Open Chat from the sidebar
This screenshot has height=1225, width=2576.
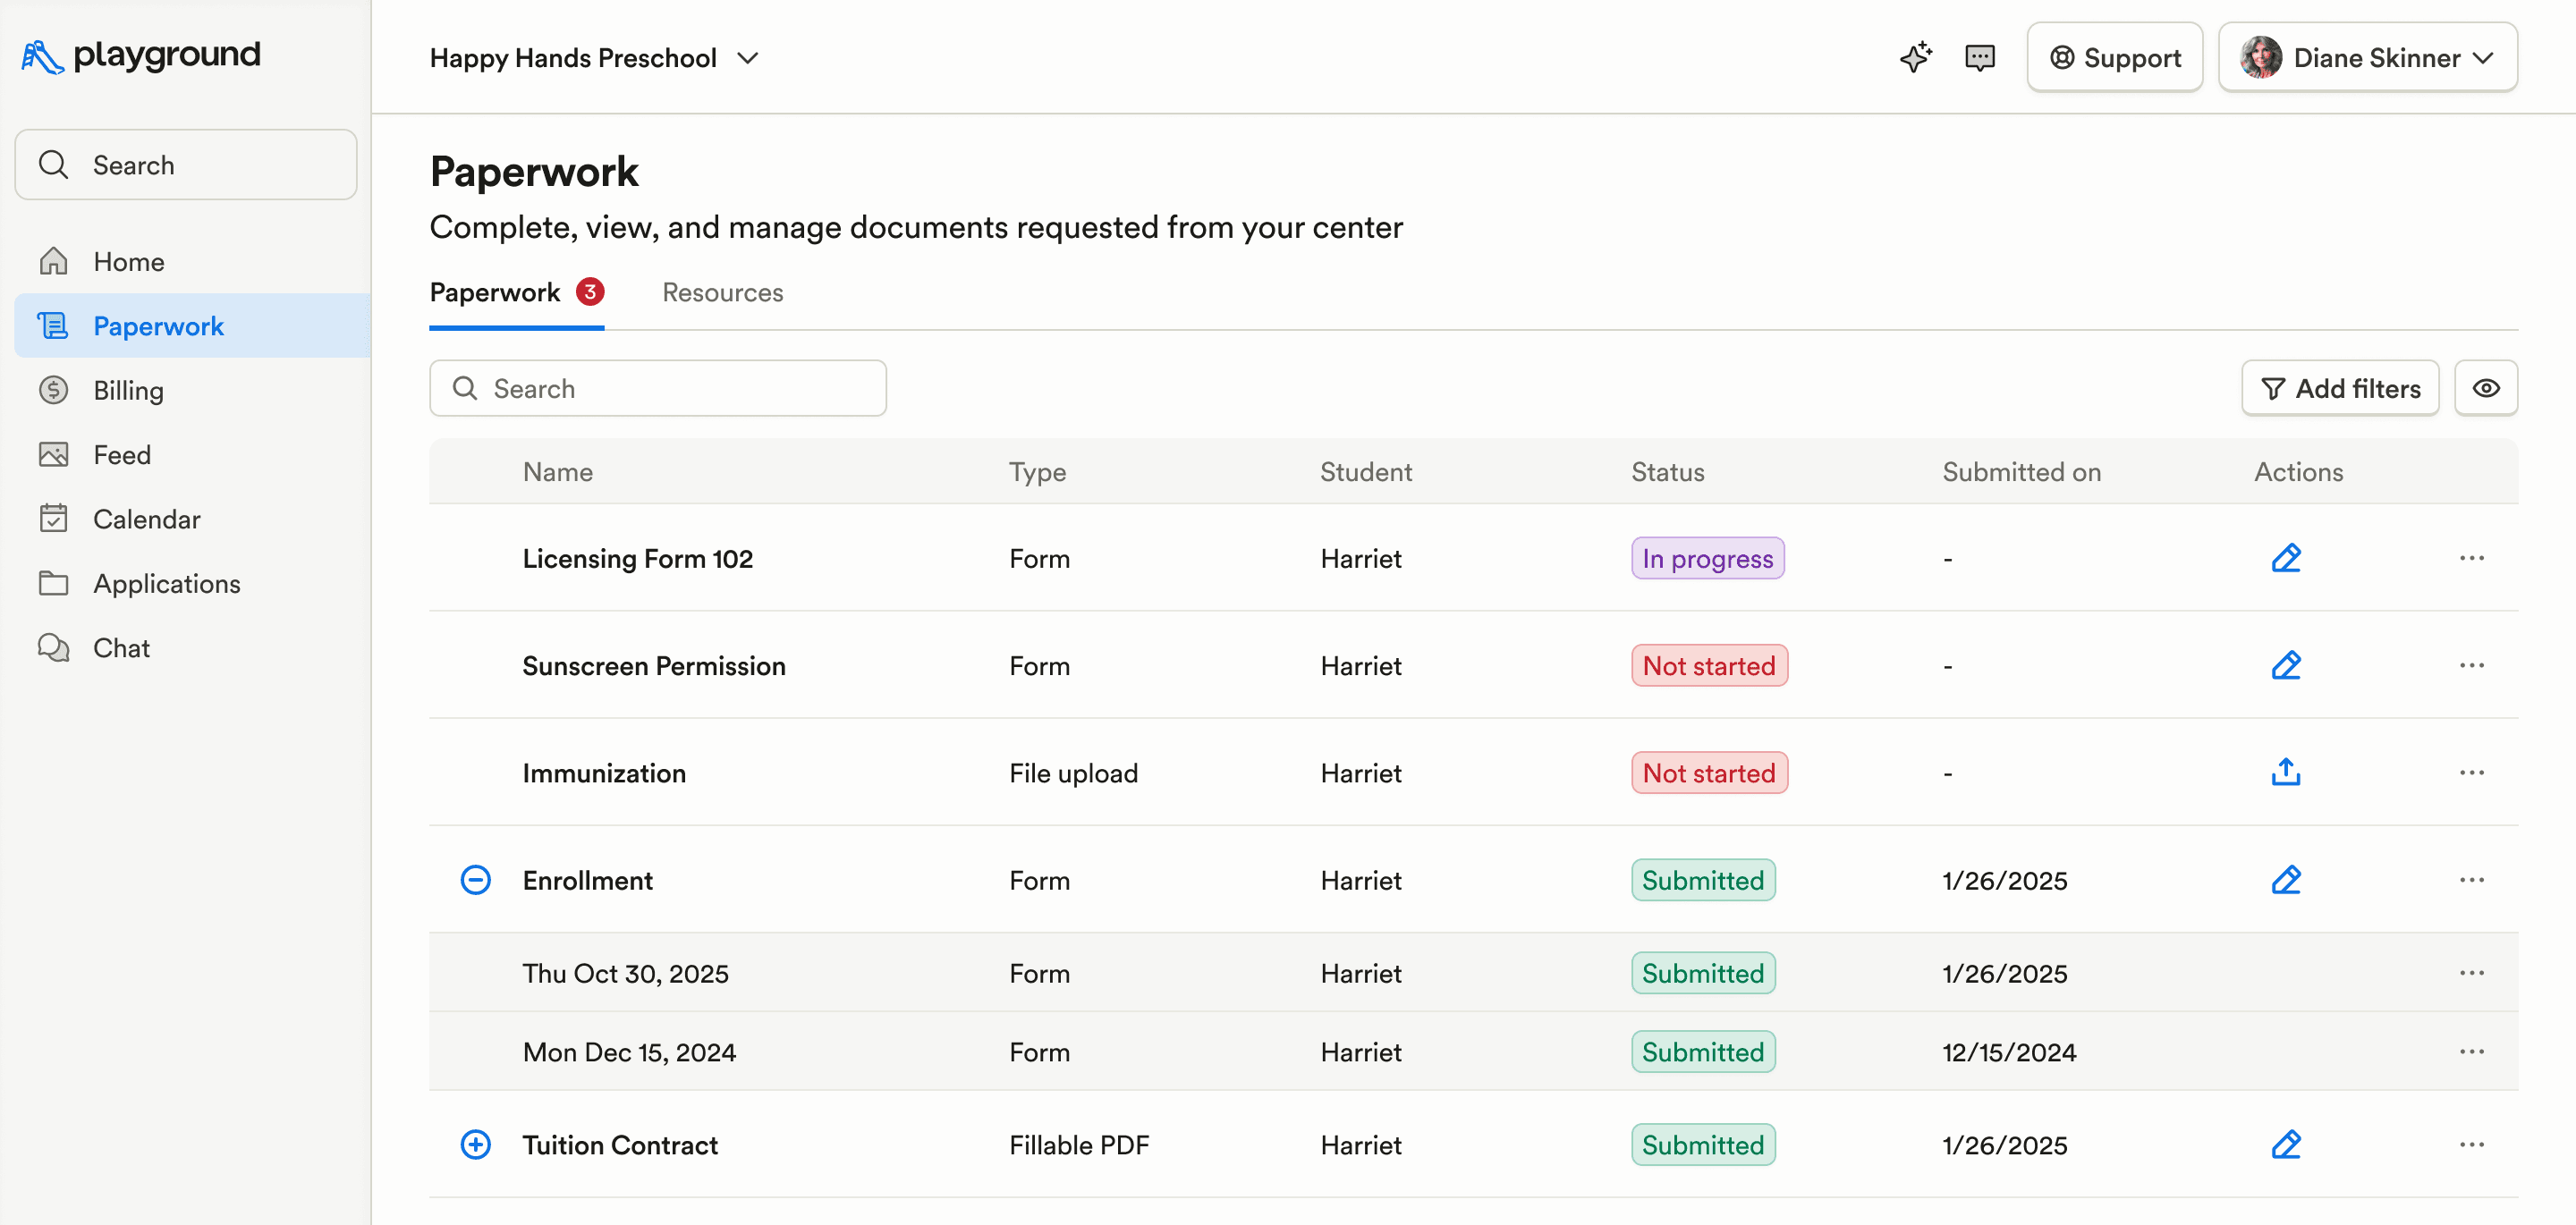click(121, 648)
